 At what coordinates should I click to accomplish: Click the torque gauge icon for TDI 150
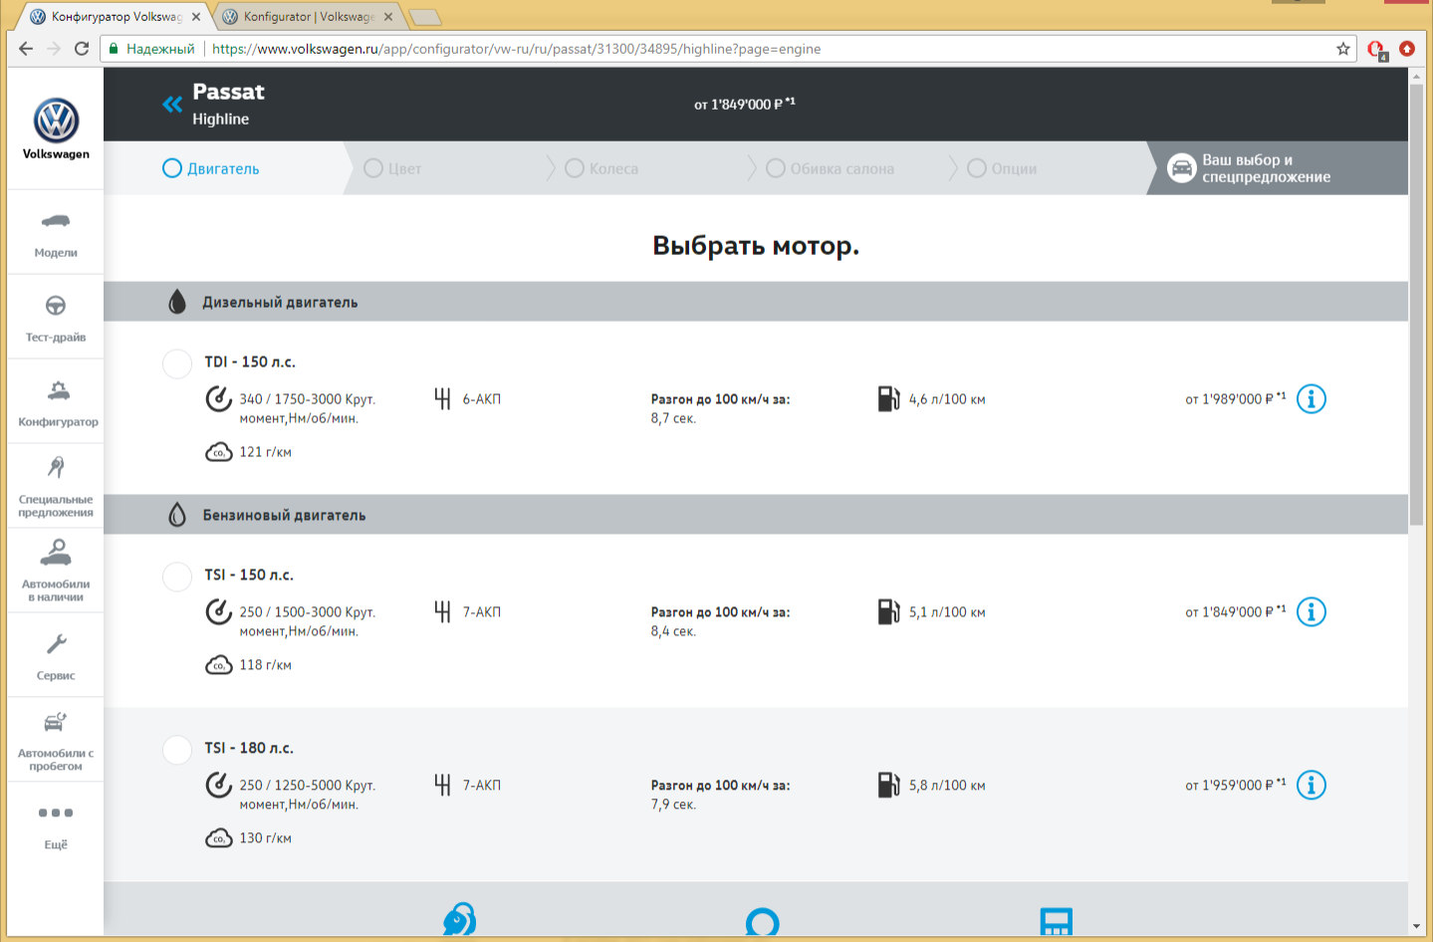[x=219, y=399]
